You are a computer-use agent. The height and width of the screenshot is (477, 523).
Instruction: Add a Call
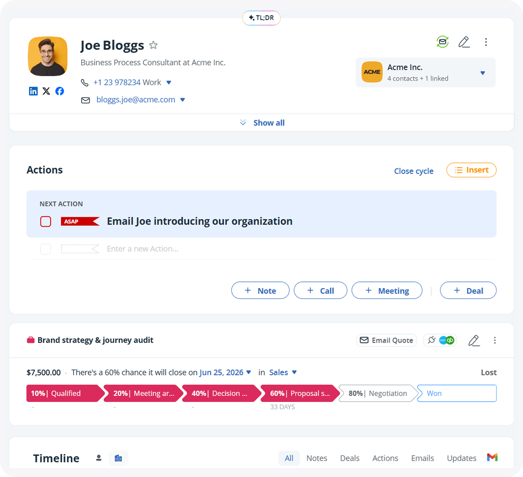point(320,290)
